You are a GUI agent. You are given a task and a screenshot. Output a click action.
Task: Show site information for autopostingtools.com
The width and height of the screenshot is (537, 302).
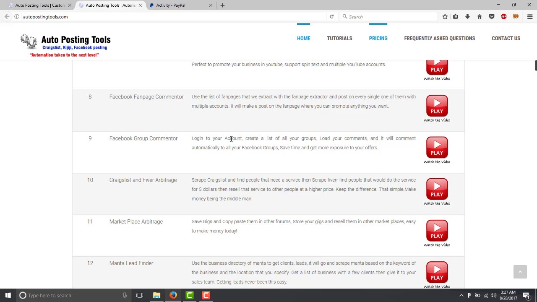(x=17, y=17)
